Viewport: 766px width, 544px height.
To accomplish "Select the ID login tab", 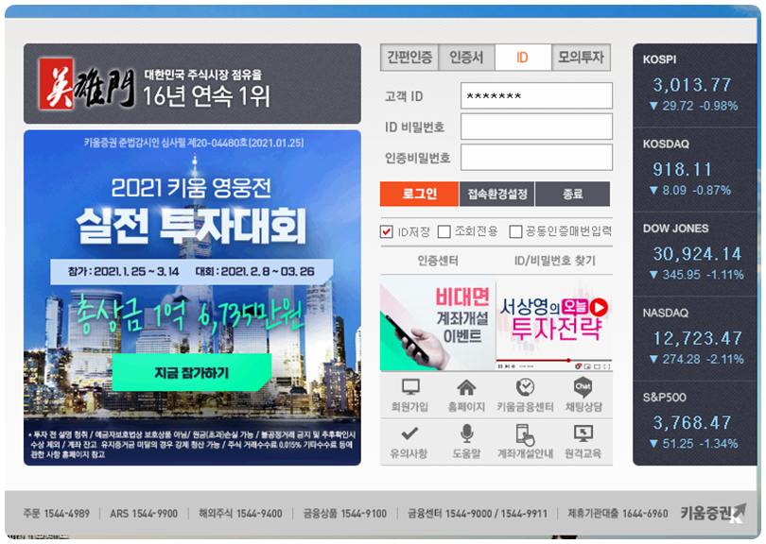I will [x=523, y=58].
